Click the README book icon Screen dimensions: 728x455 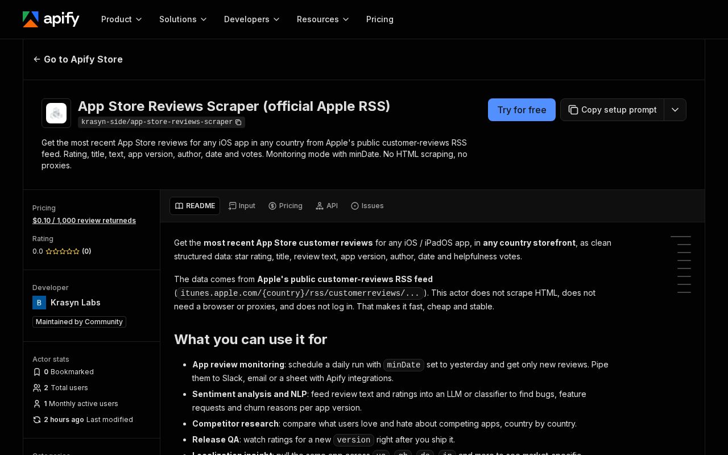179,206
